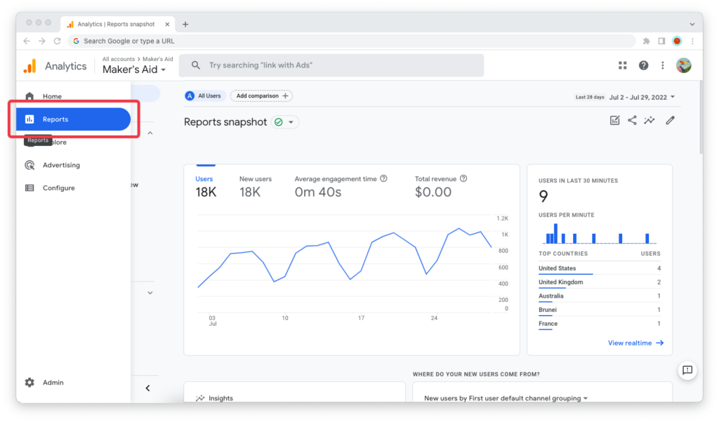This screenshot has height=422, width=719.
Task: Open the Google apps grid
Action: [622, 65]
